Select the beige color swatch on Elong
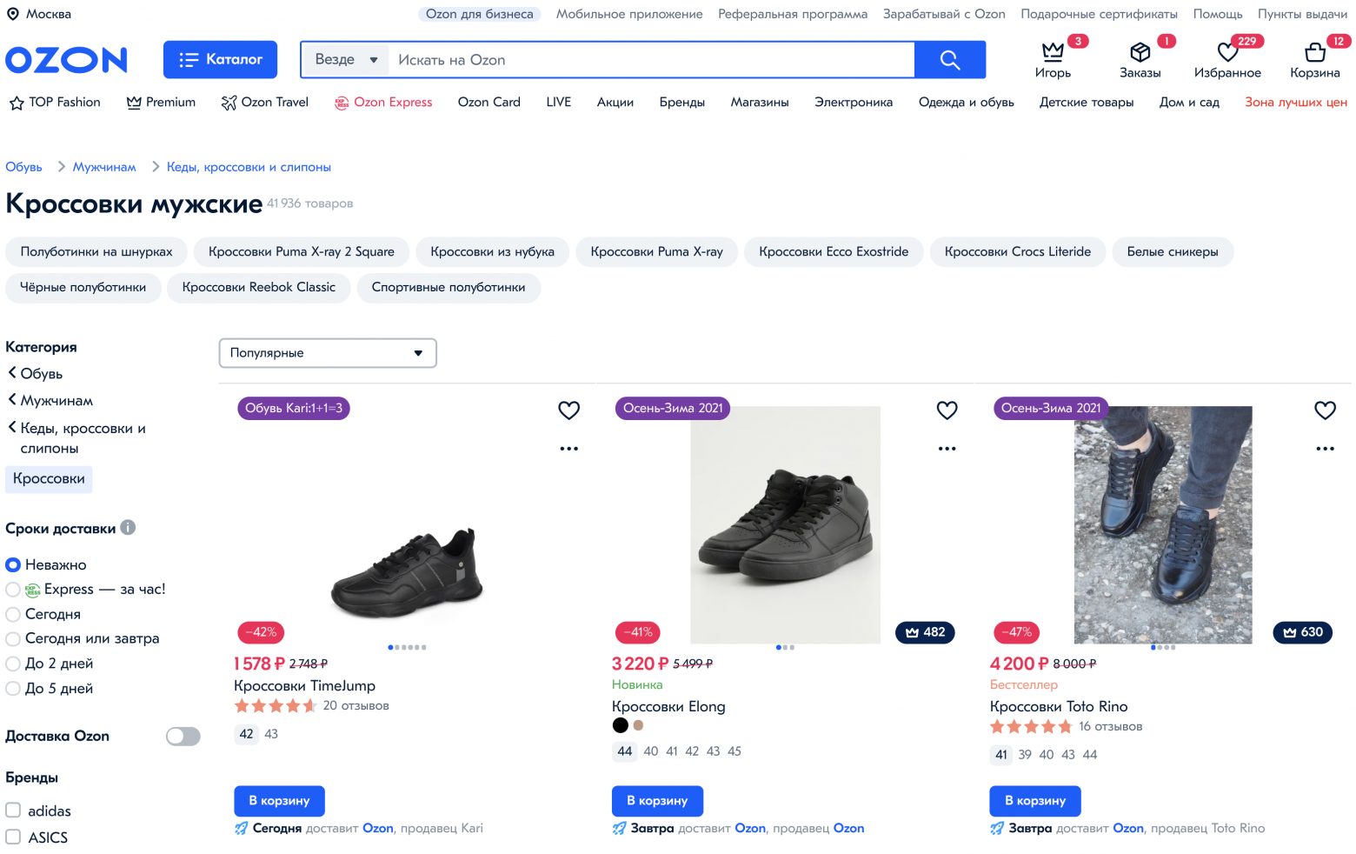Viewport: 1356px width, 854px height. 638,725
